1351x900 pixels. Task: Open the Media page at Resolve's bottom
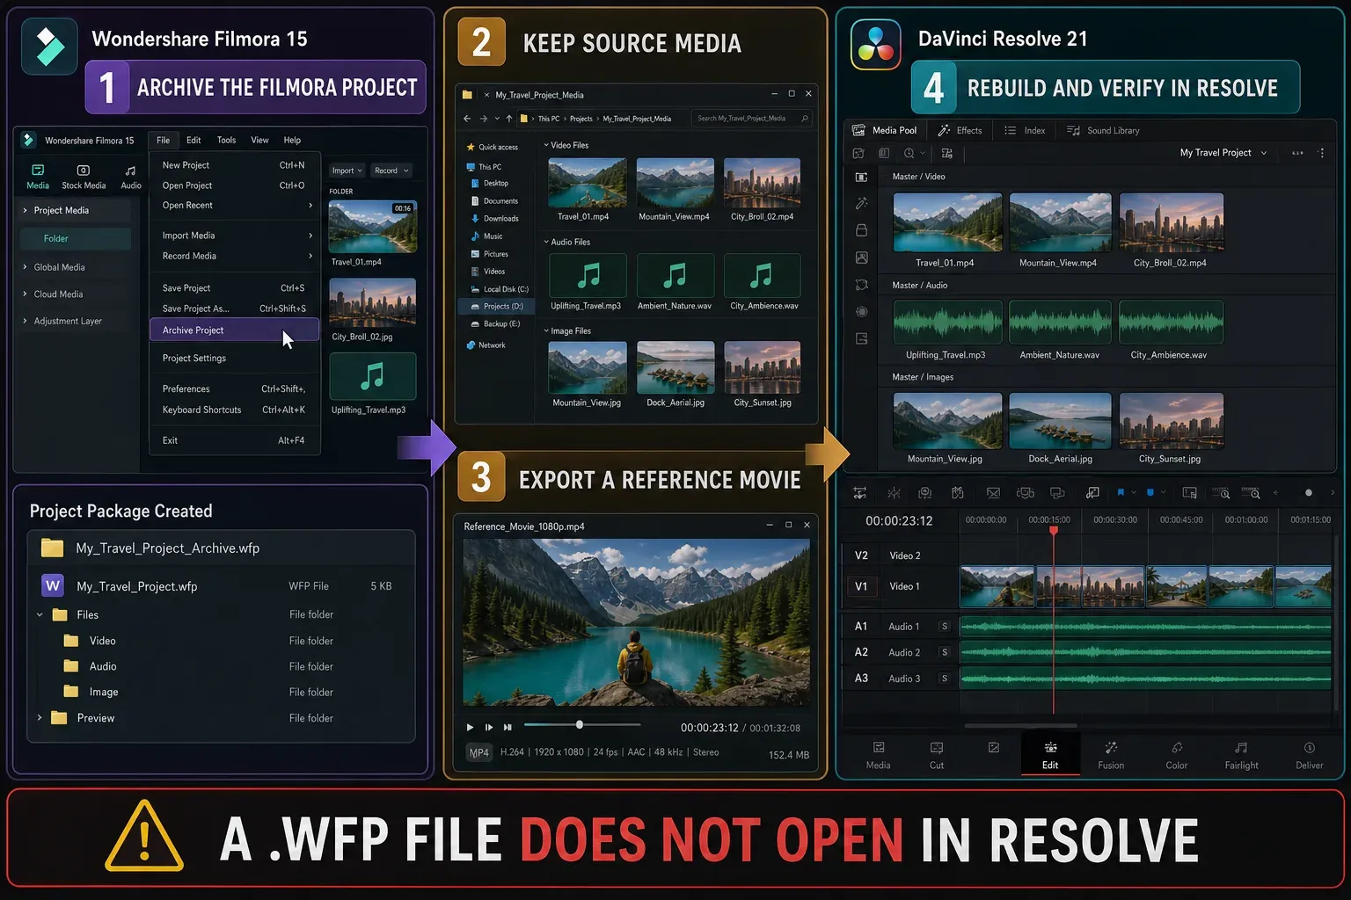pyautogui.click(x=878, y=756)
